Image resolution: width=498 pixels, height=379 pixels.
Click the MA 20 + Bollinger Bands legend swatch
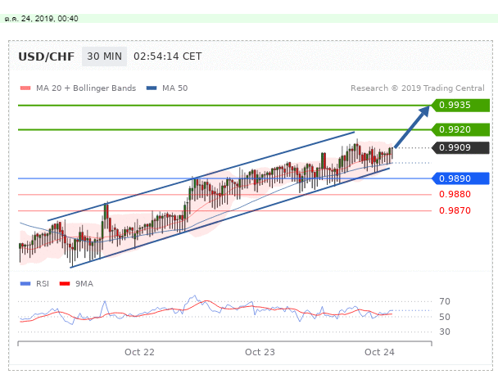point(25,88)
